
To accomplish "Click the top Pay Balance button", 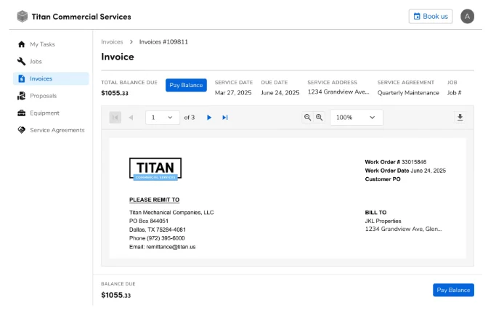I will pyautogui.click(x=186, y=85).
